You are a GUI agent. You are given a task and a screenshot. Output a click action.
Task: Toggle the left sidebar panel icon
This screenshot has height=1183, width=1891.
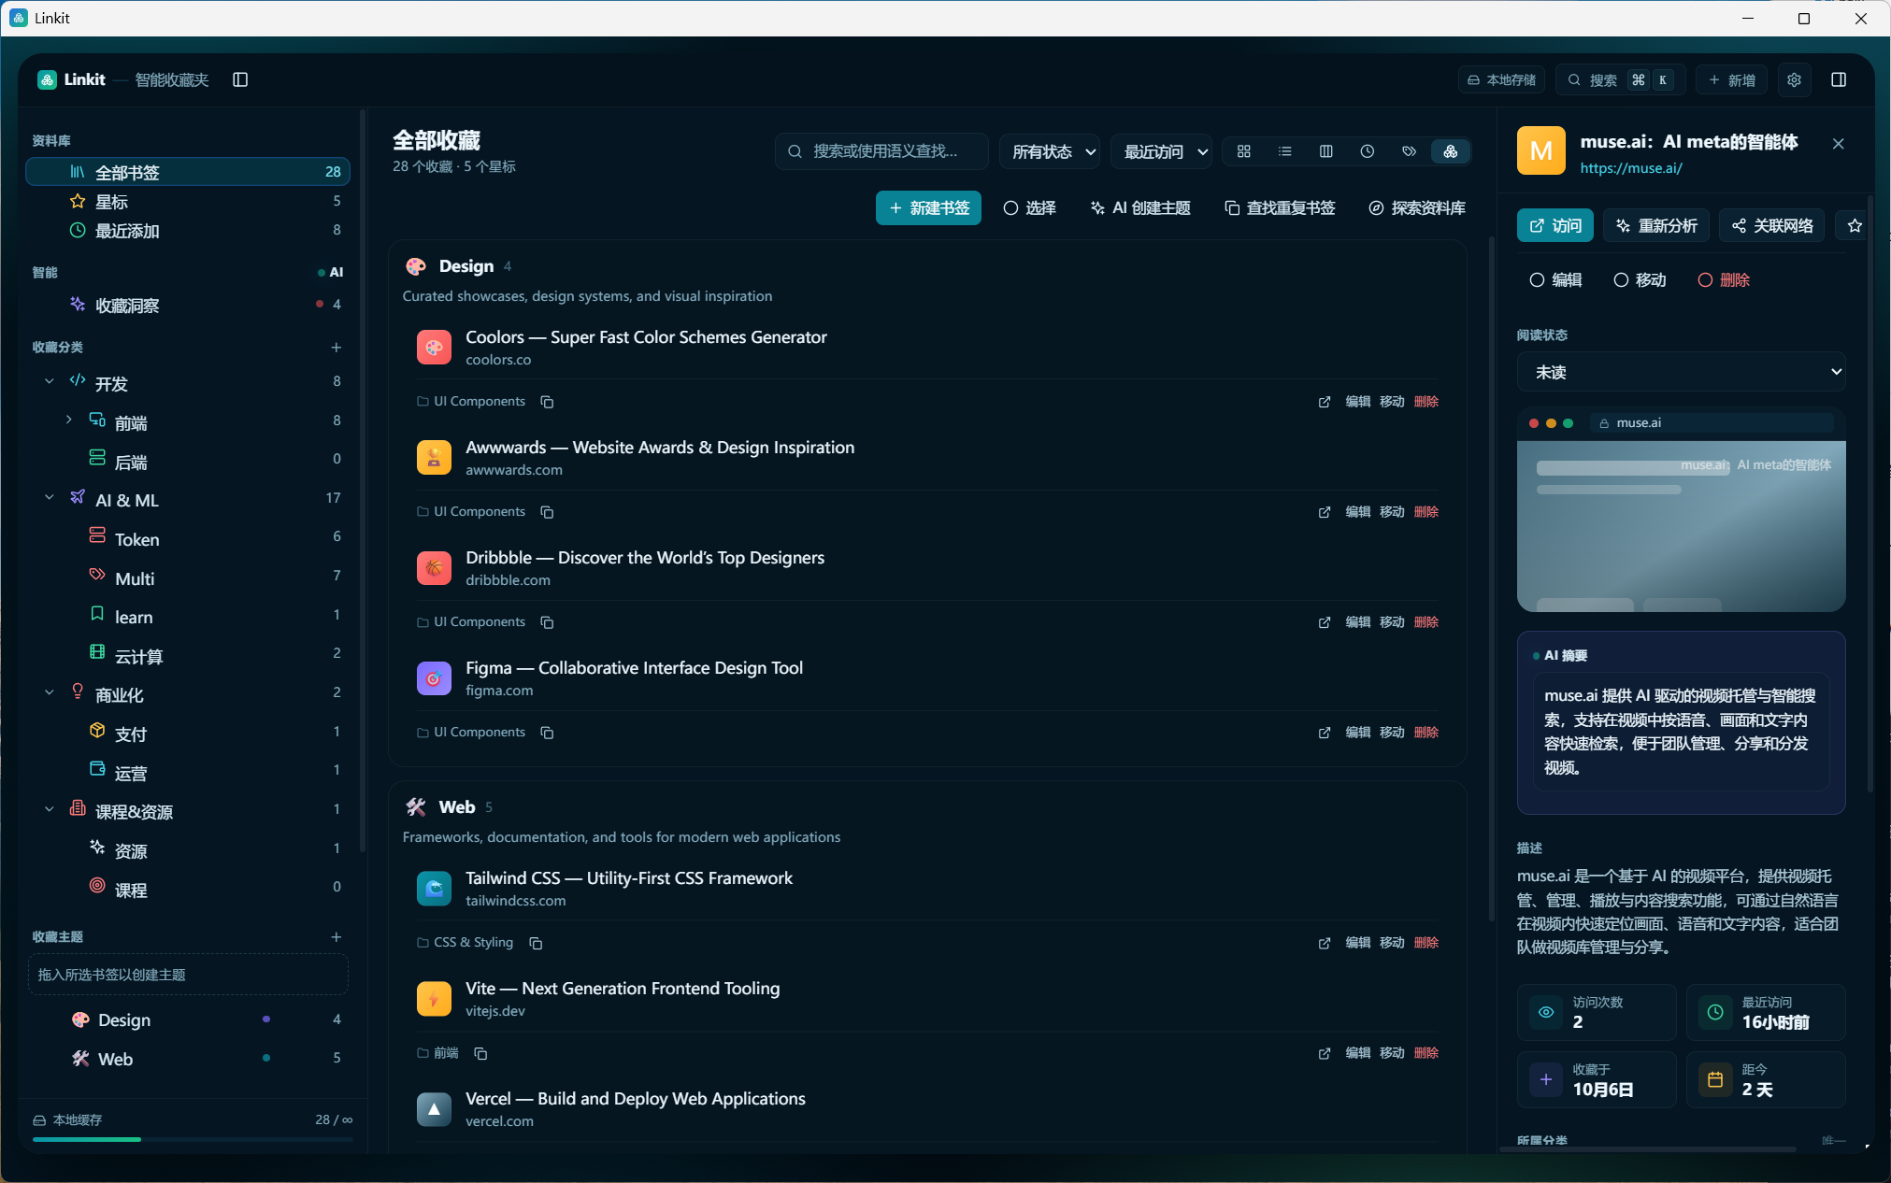coord(240,79)
